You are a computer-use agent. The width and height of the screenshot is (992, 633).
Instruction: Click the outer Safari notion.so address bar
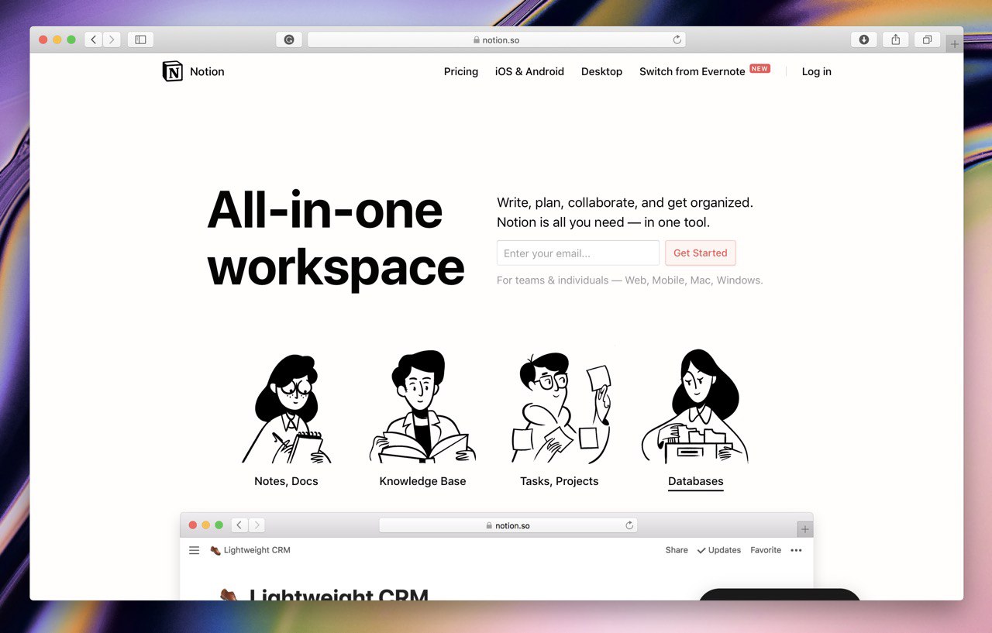497,40
